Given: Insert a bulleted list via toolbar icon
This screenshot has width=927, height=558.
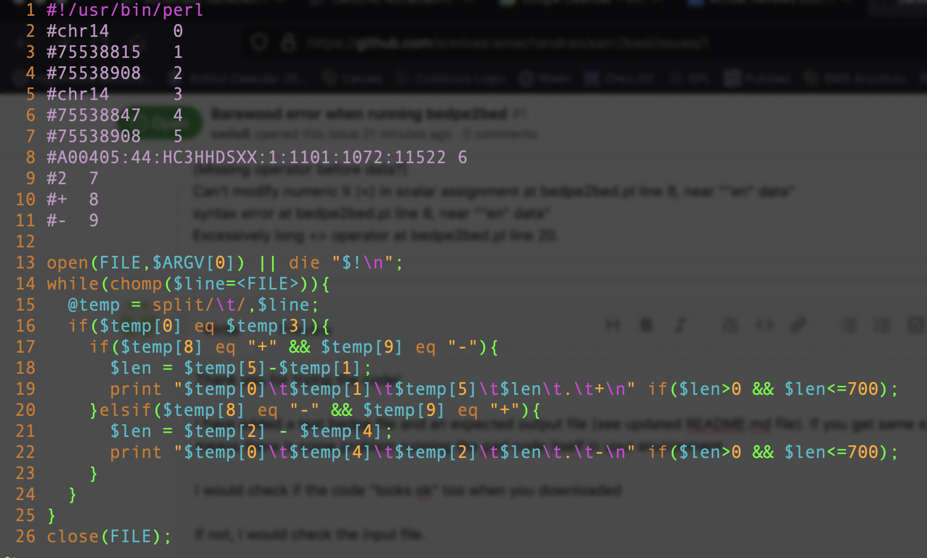Looking at the screenshot, I should coord(849,326).
